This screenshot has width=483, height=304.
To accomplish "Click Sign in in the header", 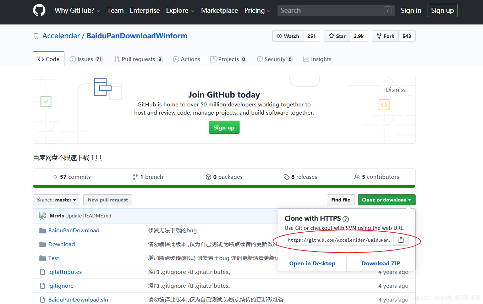I will (411, 11).
